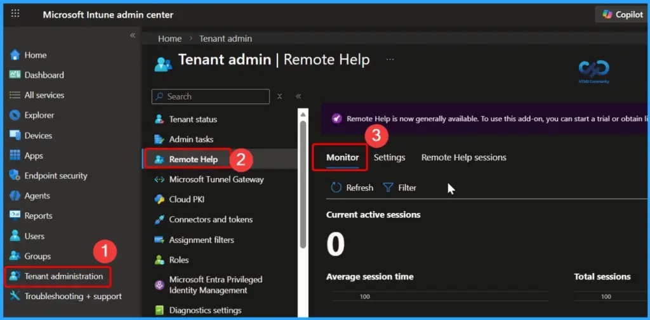Click the Remote Help availability banner

tap(486, 118)
